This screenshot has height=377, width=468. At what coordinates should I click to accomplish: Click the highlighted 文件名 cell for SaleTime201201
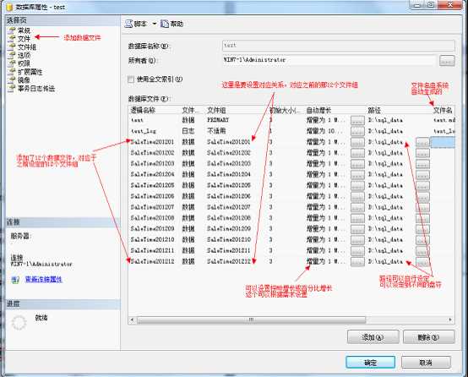443,142
